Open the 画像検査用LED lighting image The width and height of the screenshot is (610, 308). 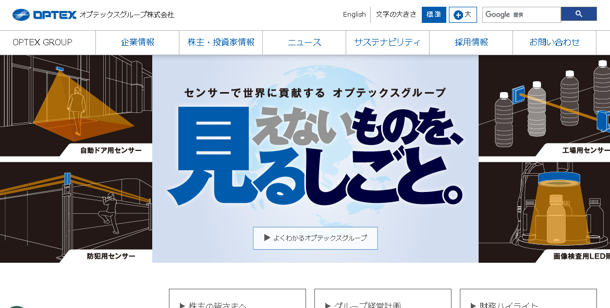coord(544,212)
